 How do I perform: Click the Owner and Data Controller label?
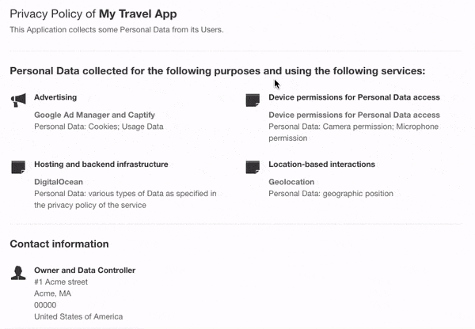(x=85, y=270)
